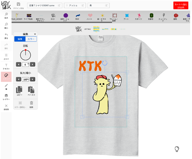Image resolution: width=192 pixels, height=159 pixels.
Task: Open the 星・キラキラ stamp category
Action: point(102,17)
